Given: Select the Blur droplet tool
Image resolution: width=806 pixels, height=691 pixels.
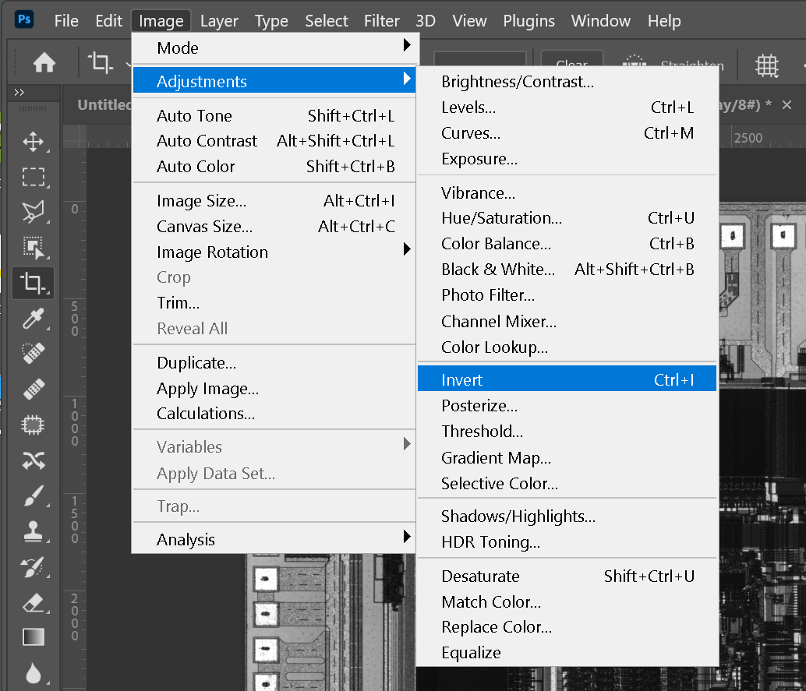Looking at the screenshot, I should 33,673.
